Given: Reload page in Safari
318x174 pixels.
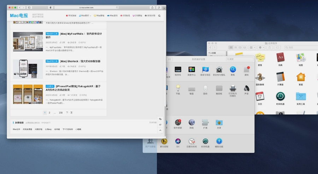Looking at the screenshot, I should (117, 7).
